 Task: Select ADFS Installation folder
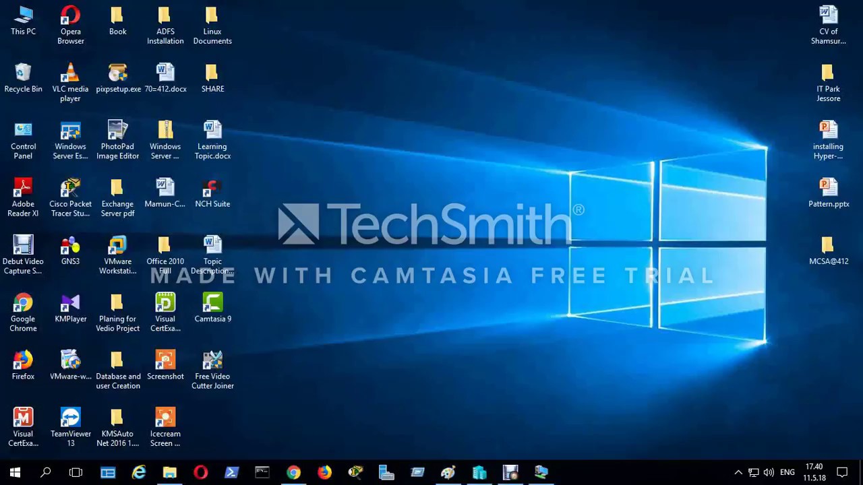pyautogui.click(x=165, y=26)
